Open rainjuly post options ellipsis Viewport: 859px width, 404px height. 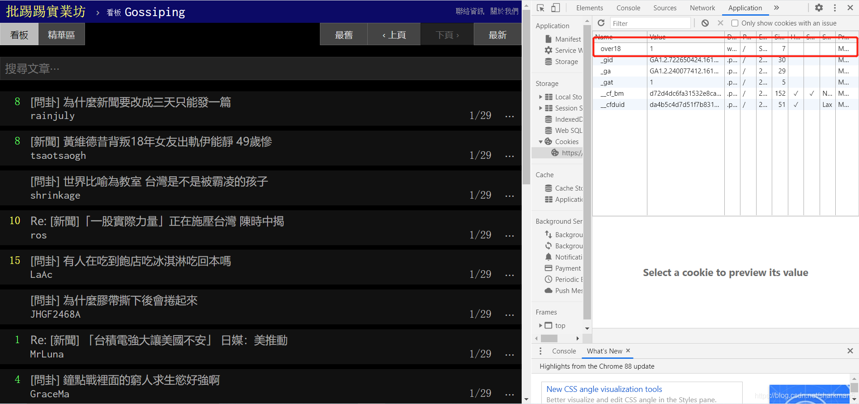pyautogui.click(x=509, y=116)
